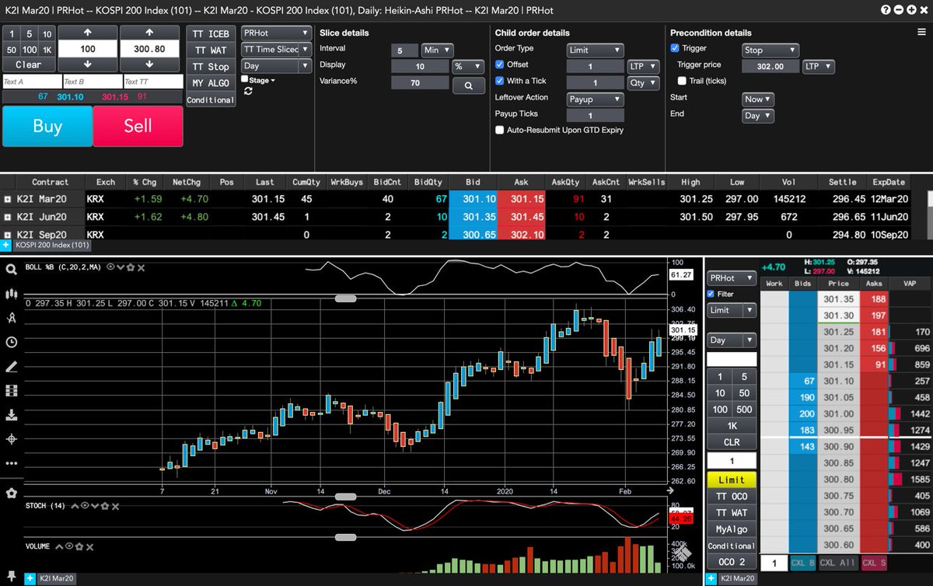This screenshot has width=933, height=586.
Task: Hide the BOLL %B indicator via eye icon
Action: (111, 267)
